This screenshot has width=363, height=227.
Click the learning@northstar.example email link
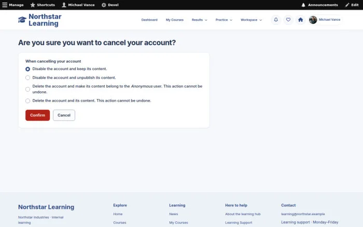pos(303,214)
